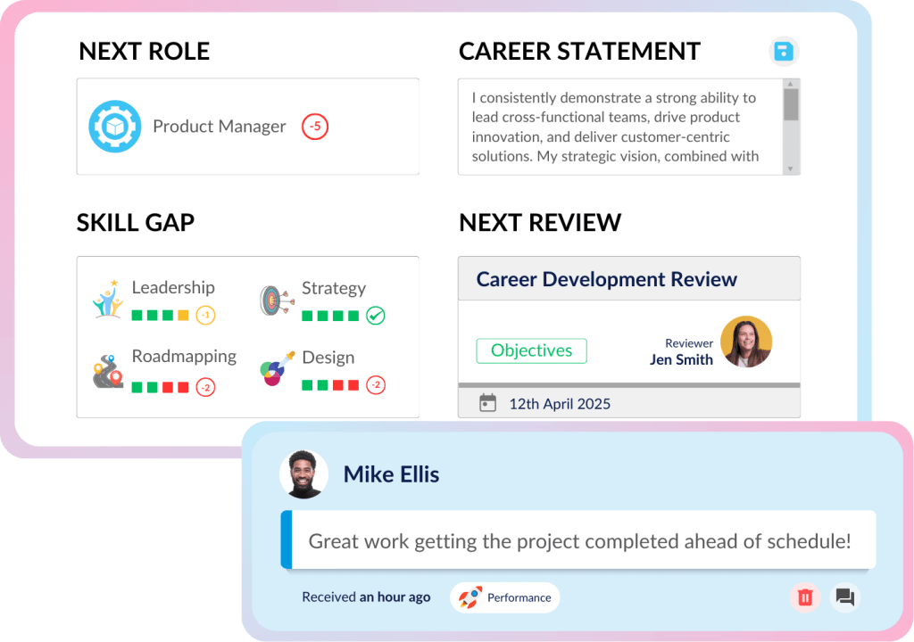Screen dimensions: 914x642
Task: Click the Strategy target icon
Action: (x=276, y=300)
